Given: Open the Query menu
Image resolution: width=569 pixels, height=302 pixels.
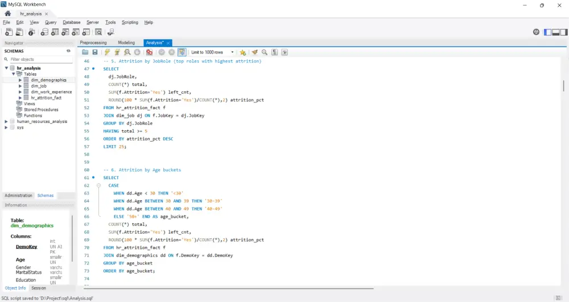Looking at the screenshot, I should pos(51,22).
